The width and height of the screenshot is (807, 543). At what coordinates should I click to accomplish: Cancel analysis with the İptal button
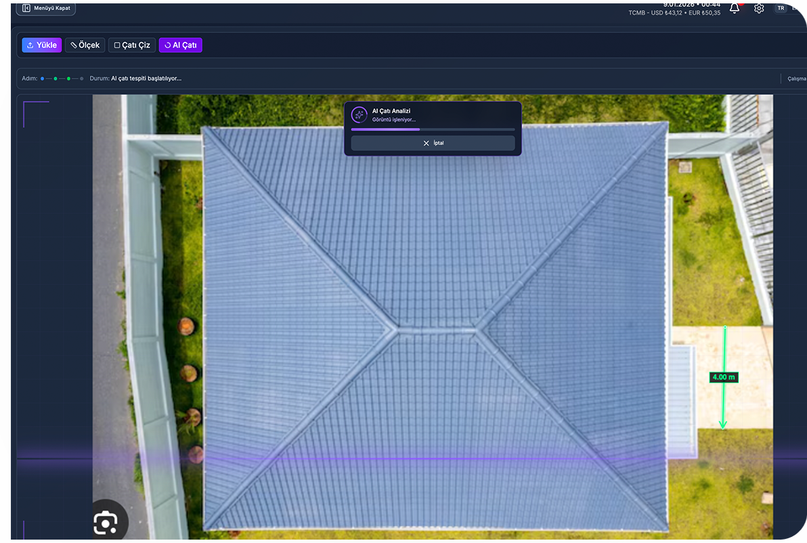point(433,144)
